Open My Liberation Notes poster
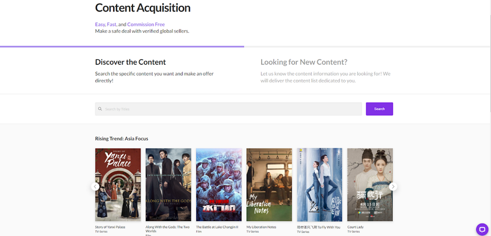Viewport: 491px width, 236px height. 269,184
